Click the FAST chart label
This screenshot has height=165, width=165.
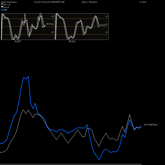(17, 42)
